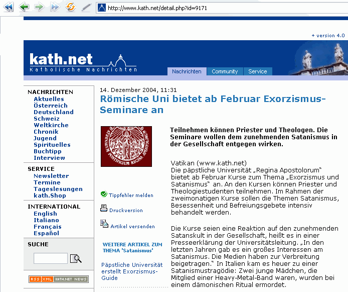This screenshot has width=348, height=292.
Task: Click the 'Vatikan (www.kath.net)' text
Action: (209, 163)
